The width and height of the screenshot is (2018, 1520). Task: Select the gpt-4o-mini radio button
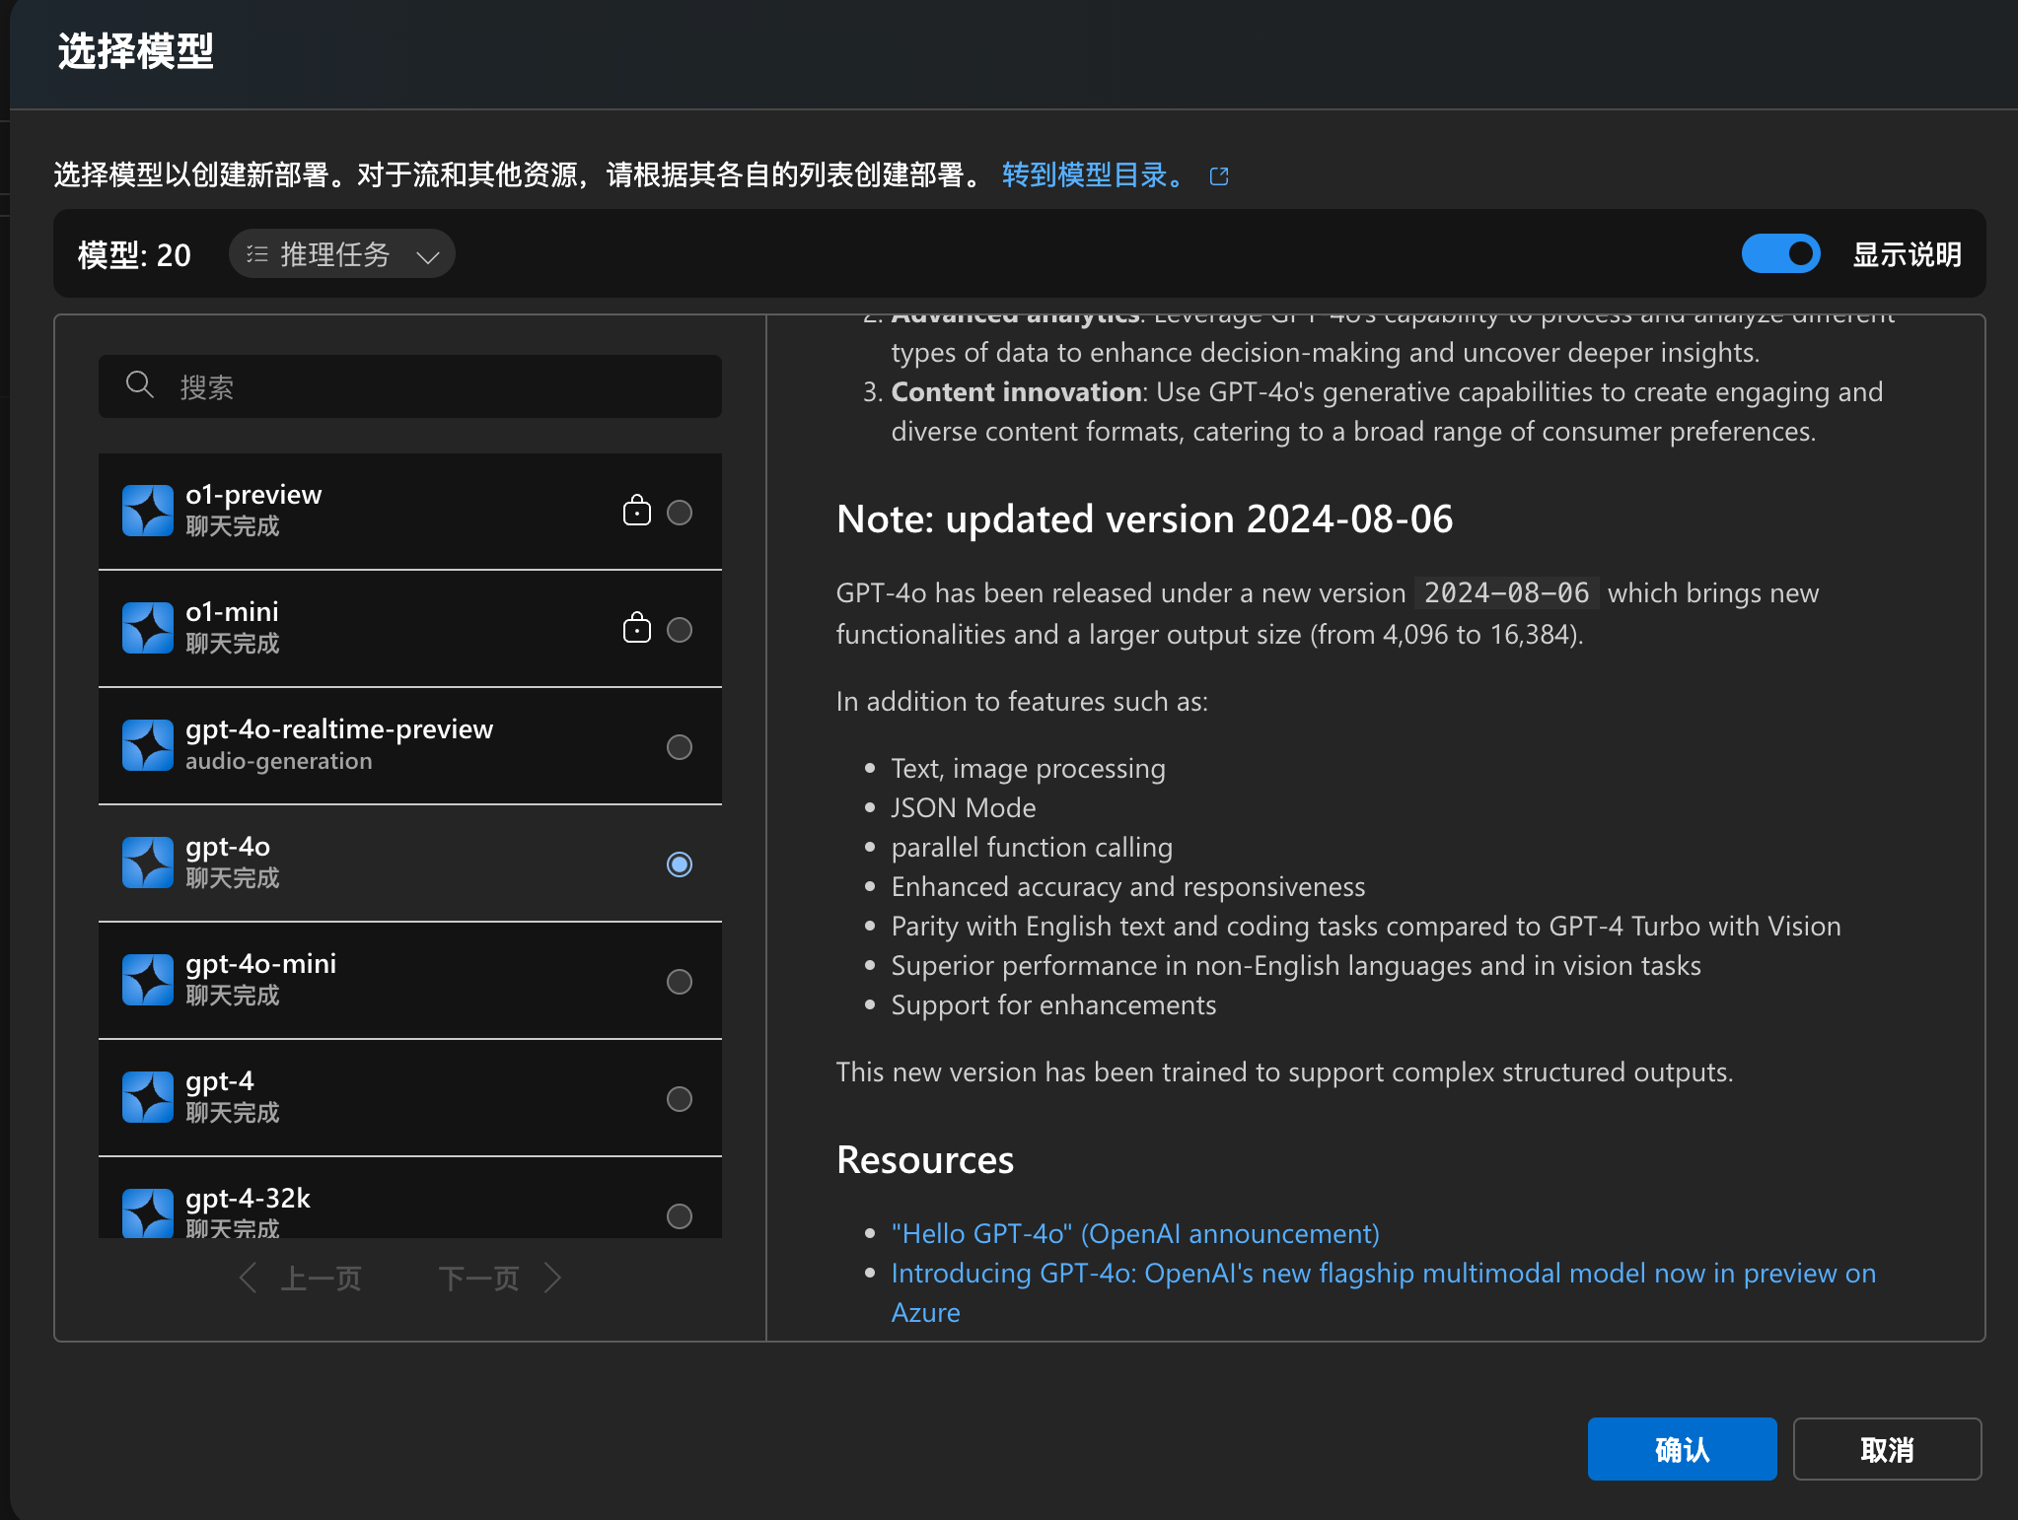[x=680, y=982]
